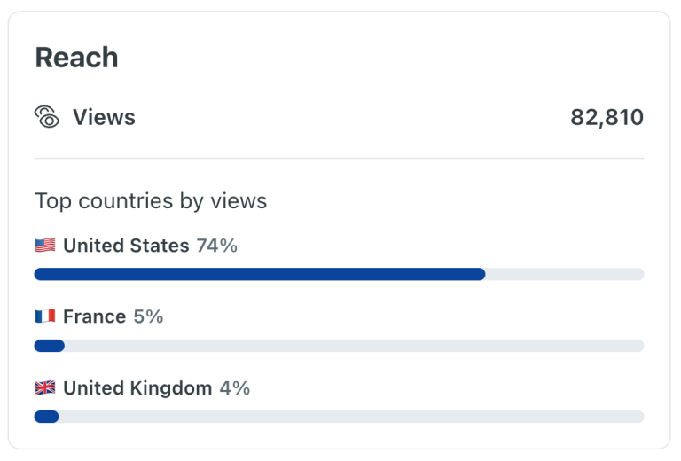Click the eye icon next to Views

coord(47,117)
